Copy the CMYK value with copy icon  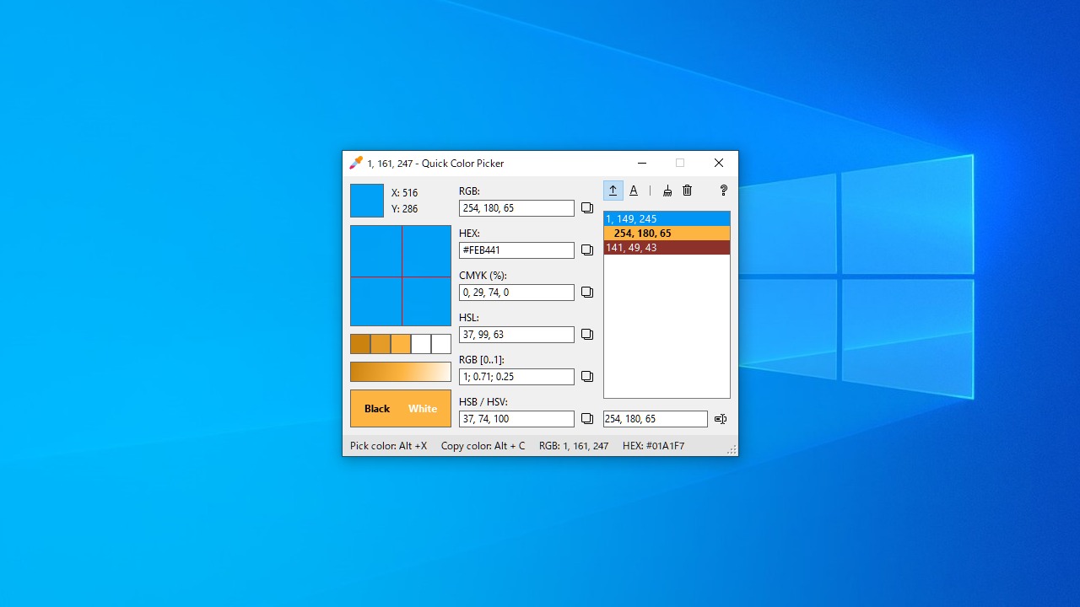(x=587, y=293)
